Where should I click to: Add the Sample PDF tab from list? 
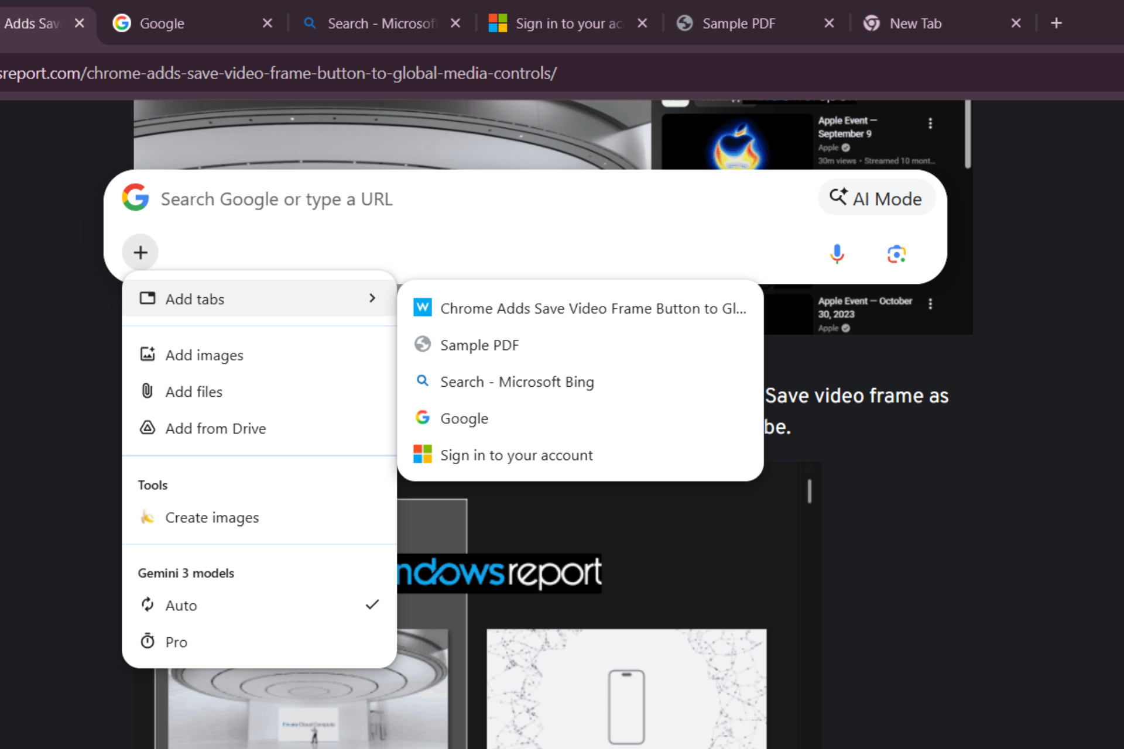click(x=580, y=345)
